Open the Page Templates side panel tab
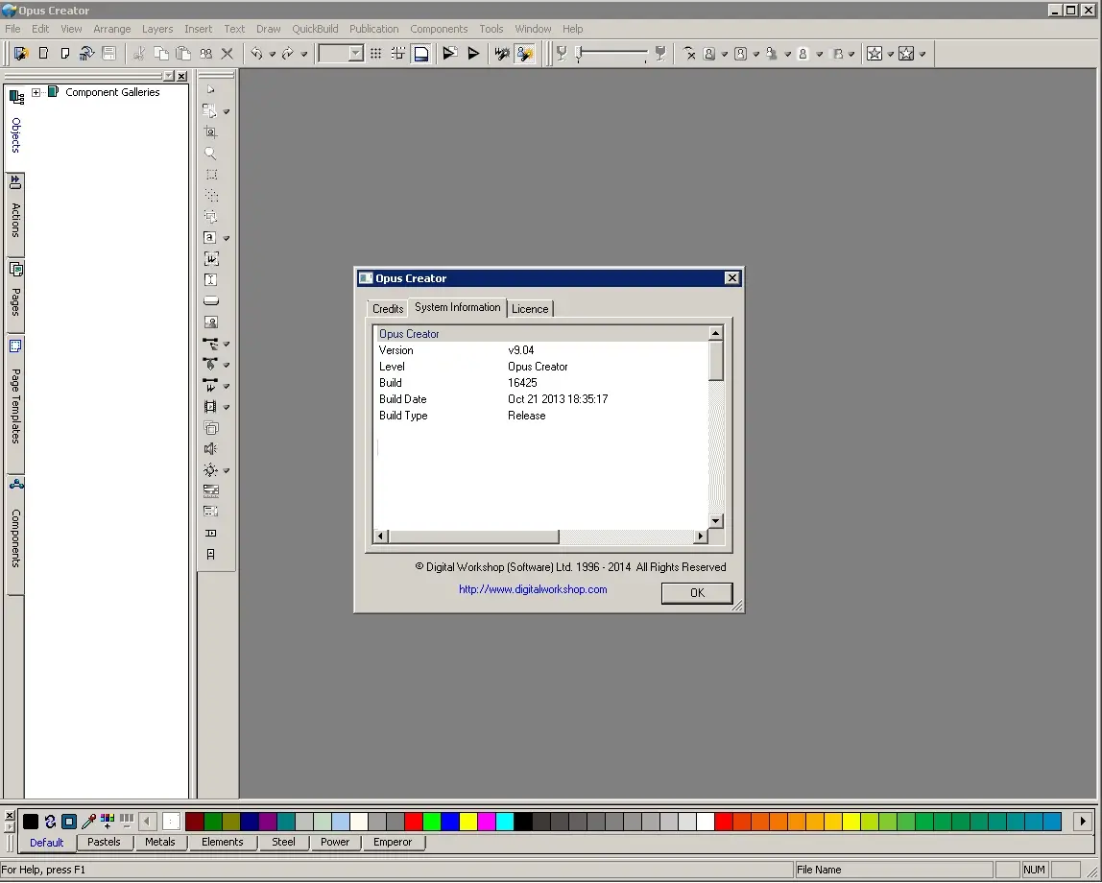This screenshot has width=1102, height=883. pos(15,404)
